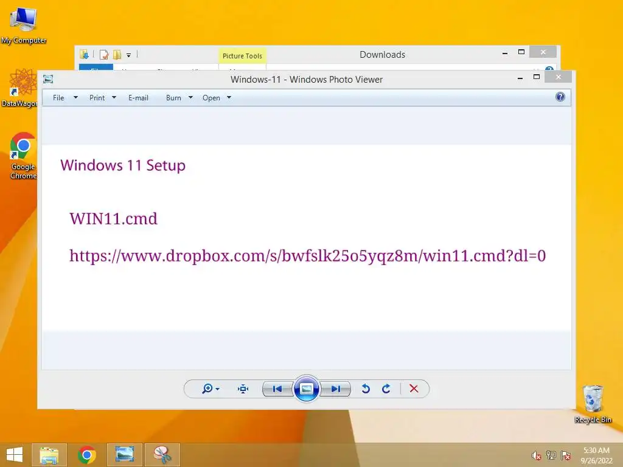Go to the next picture
This screenshot has height=467, width=623.
336,389
